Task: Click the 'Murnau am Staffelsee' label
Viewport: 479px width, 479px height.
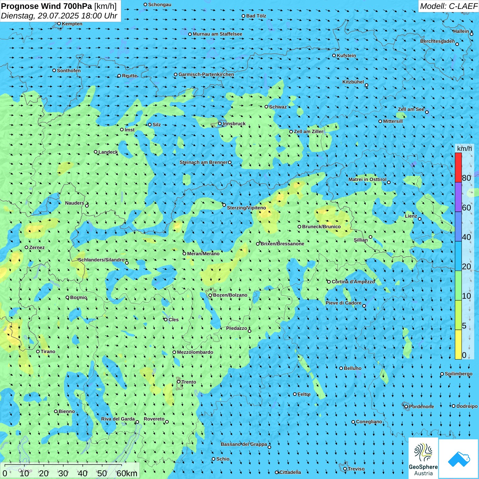Action: tap(217, 34)
